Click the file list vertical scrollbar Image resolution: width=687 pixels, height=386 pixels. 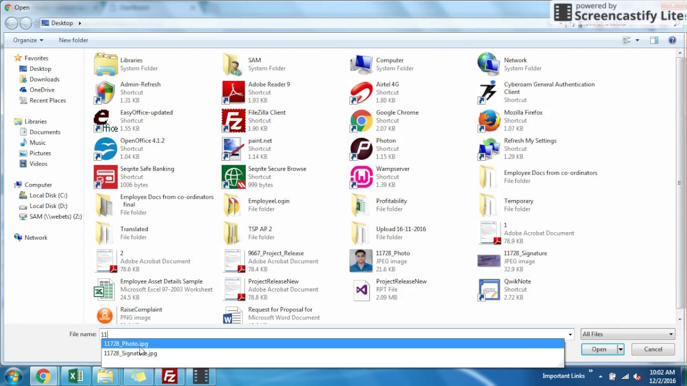[679, 183]
